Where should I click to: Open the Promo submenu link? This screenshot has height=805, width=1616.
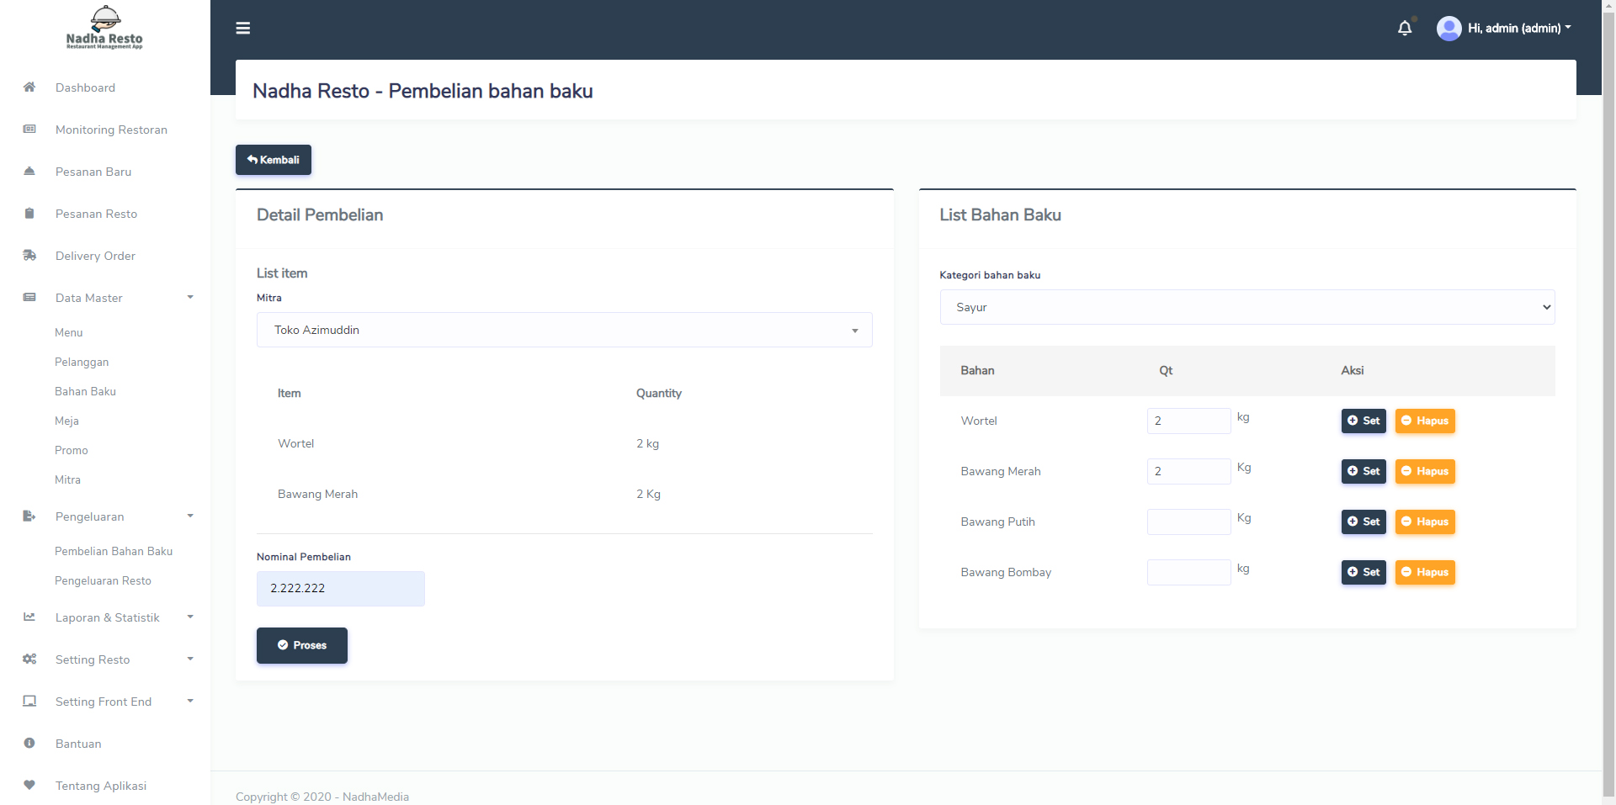pos(72,451)
